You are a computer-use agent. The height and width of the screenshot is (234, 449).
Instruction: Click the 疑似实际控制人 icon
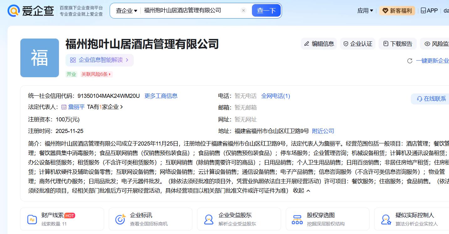(386, 219)
